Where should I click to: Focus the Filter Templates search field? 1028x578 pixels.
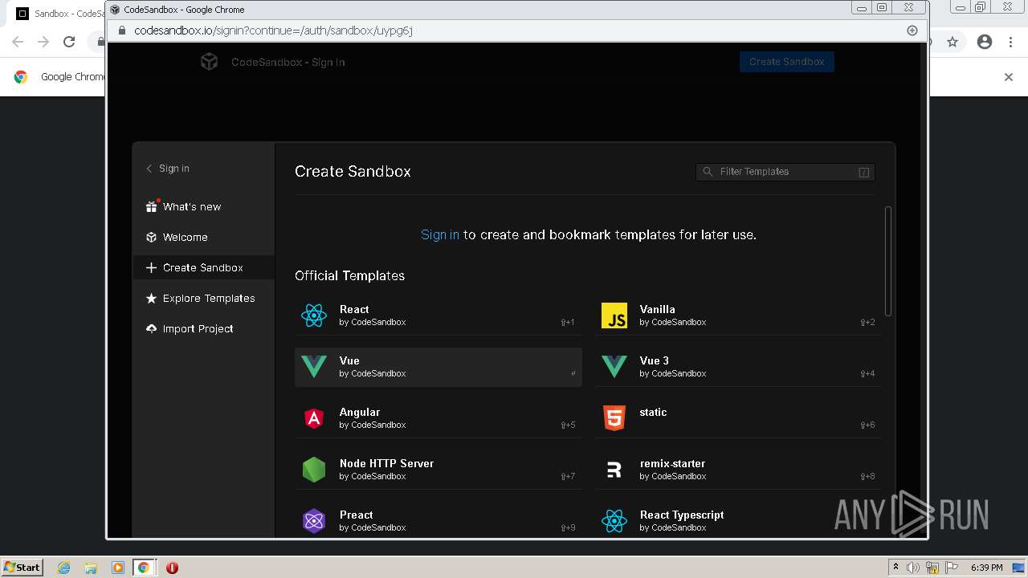(785, 172)
